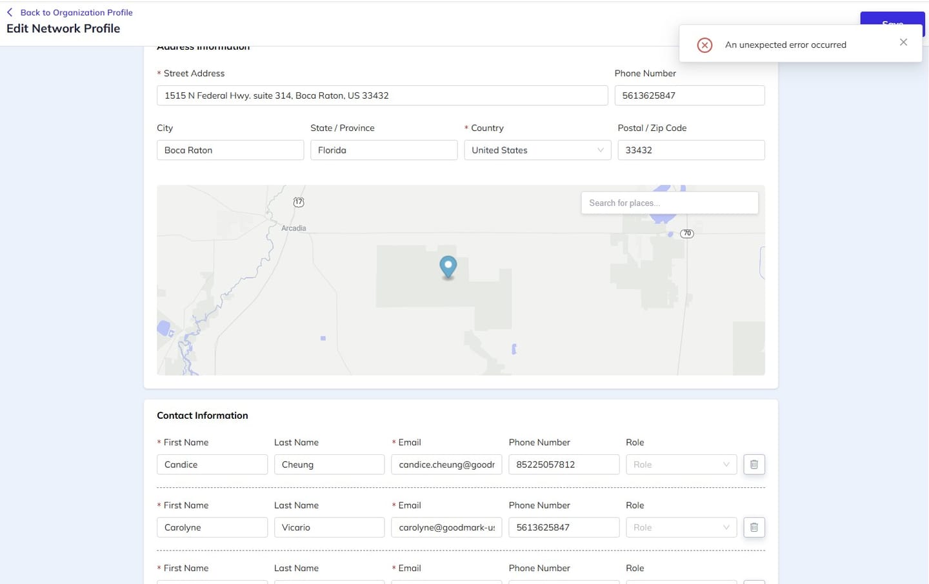Screen dimensions: 929x584
Task: Delete the Candice Cheung contact row
Action: (754, 465)
